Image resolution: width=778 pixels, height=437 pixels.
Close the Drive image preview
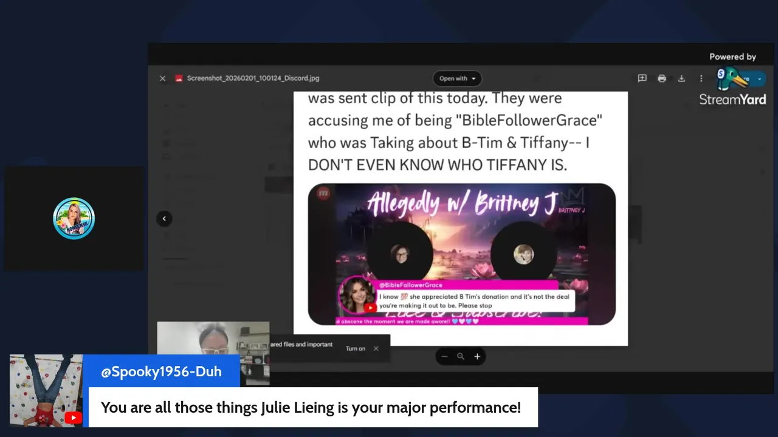(x=162, y=78)
